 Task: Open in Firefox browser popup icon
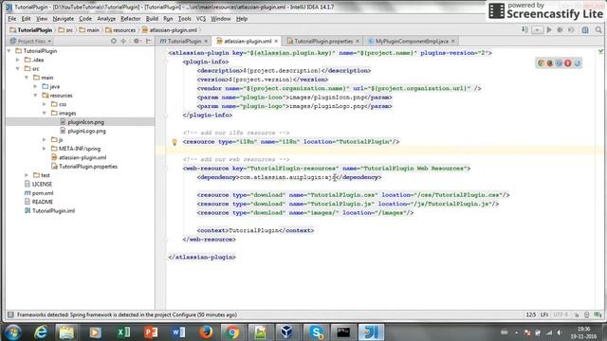pyautogui.click(x=550, y=63)
